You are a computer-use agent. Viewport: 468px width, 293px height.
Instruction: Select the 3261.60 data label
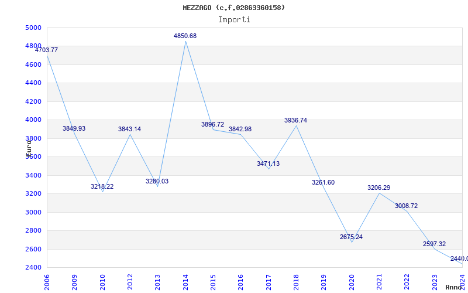click(x=324, y=182)
